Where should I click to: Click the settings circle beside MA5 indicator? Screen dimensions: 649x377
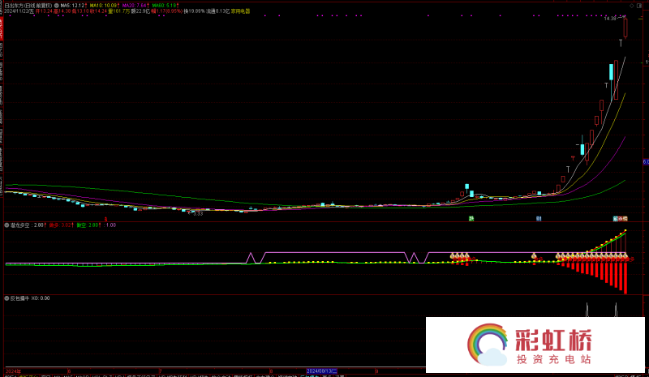tap(57, 4)
